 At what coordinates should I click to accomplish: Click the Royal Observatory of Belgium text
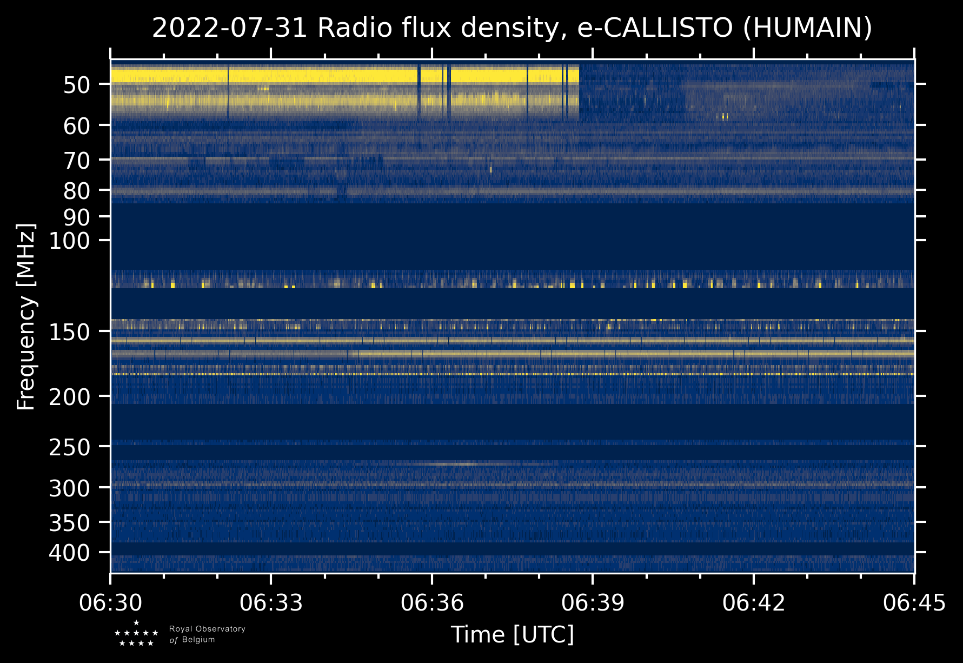point(207,634)
